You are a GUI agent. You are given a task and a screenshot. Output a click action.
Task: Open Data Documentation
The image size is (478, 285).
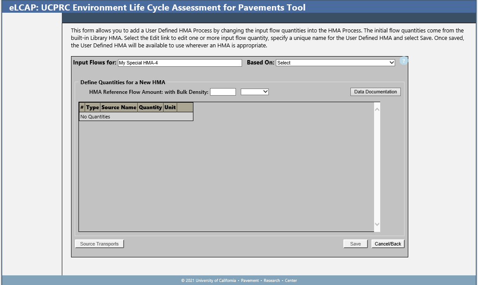[375, 92]
